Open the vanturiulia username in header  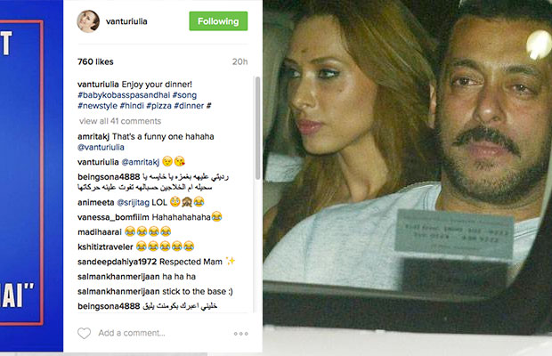click(126, 21)
